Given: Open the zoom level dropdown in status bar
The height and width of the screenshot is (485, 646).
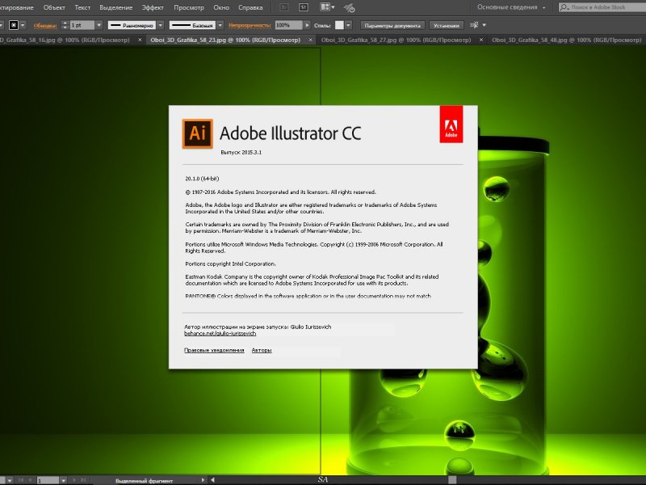Looking at the screenshot, I should [x=10, y=480].
